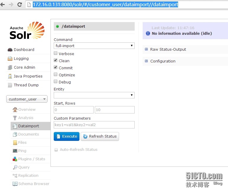Go to Core Admin
The image size is (228, 193).
pyautogui.click(x=25, y=67)
